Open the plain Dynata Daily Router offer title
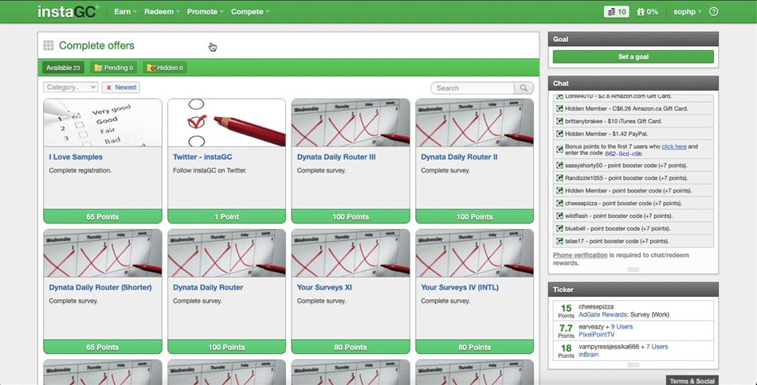This screenshot has width=757, height=385. (208, 287)
